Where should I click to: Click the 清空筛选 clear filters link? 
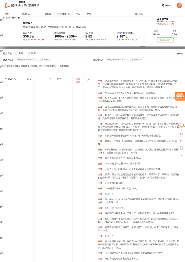click(180, 53)
